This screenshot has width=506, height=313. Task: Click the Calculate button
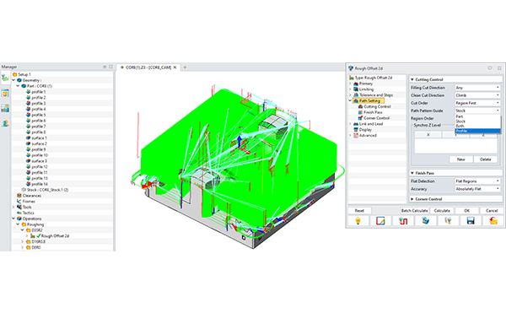coord(442,211)
